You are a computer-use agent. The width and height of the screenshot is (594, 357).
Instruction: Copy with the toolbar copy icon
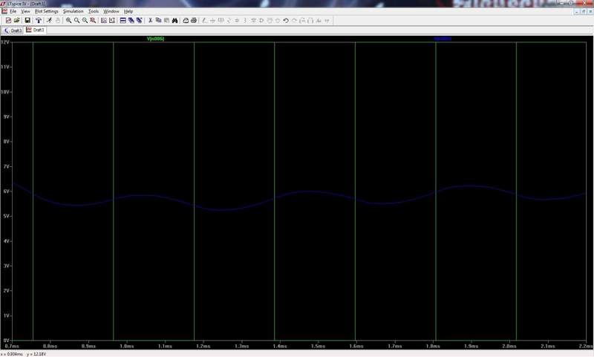click(158, 21)
